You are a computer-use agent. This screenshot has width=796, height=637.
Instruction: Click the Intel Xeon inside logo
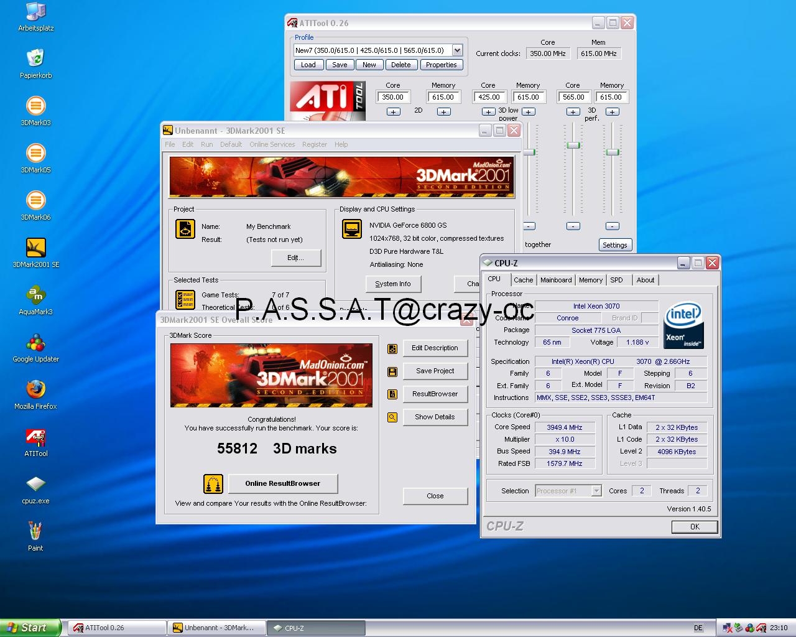[683, 325]
